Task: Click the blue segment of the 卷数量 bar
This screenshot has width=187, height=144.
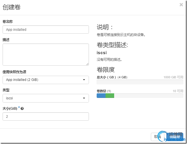Action: [101, 96]
